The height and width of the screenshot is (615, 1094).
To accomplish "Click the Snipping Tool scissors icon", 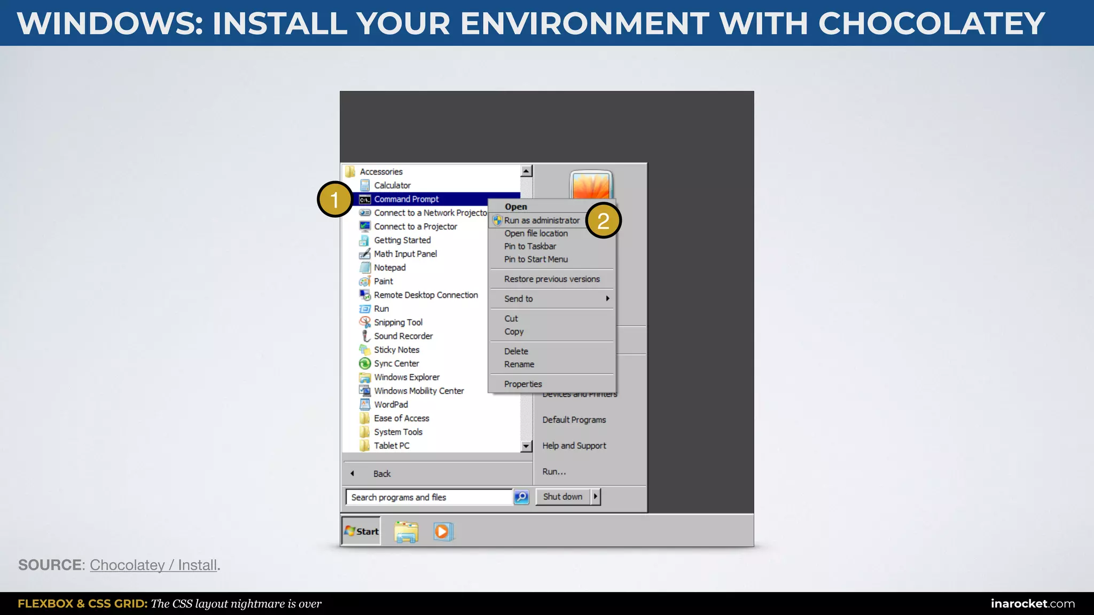I will tap(365, 322).
